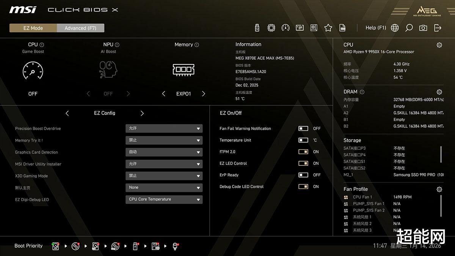The height and width of the screenshot is (256, 455).
Task: Click the Game Boost speedometer icon
Action: [x=33, y=71]
